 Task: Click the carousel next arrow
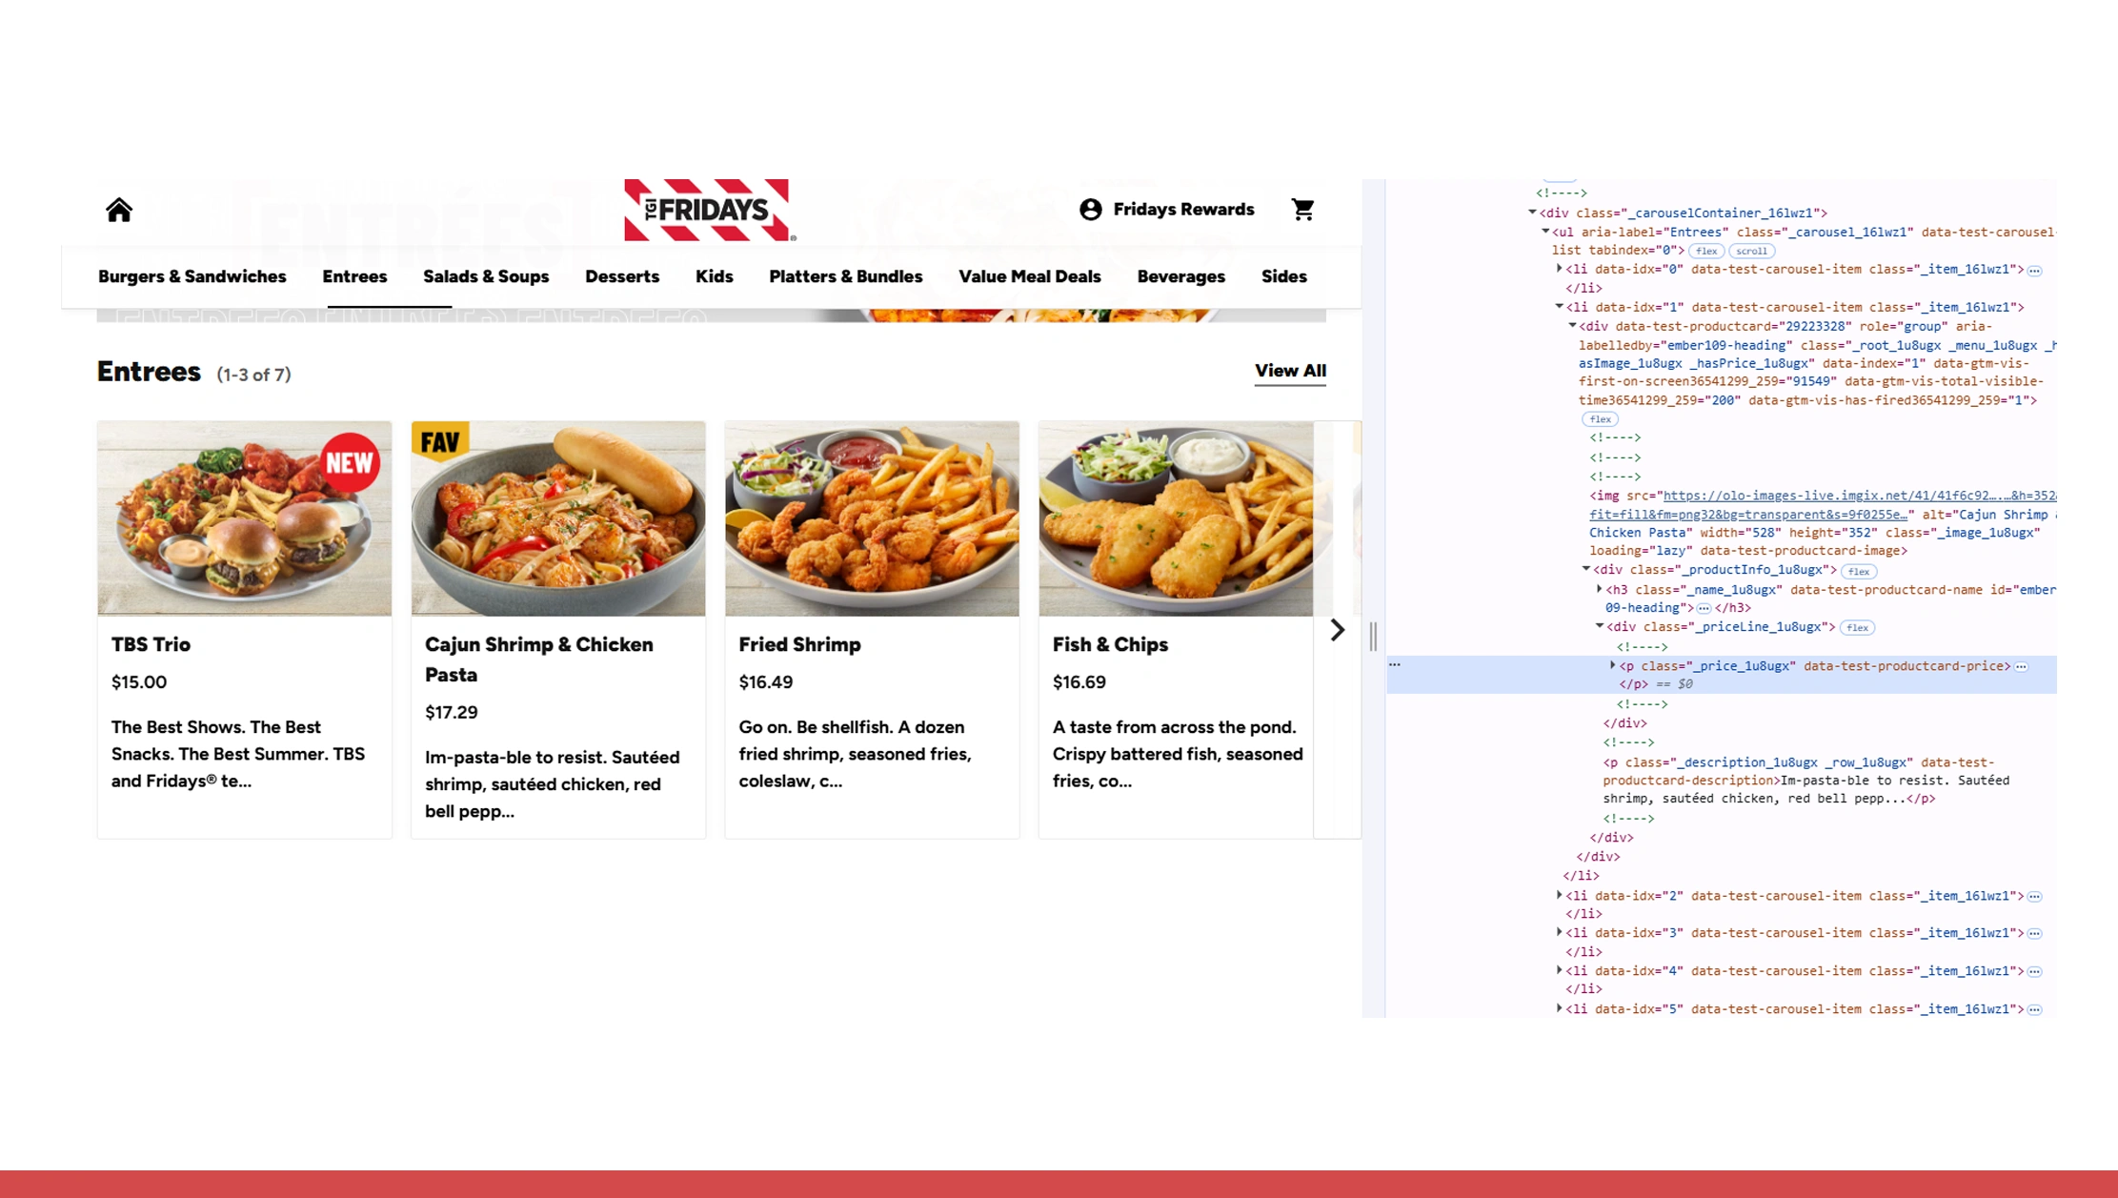(1337, 630)
